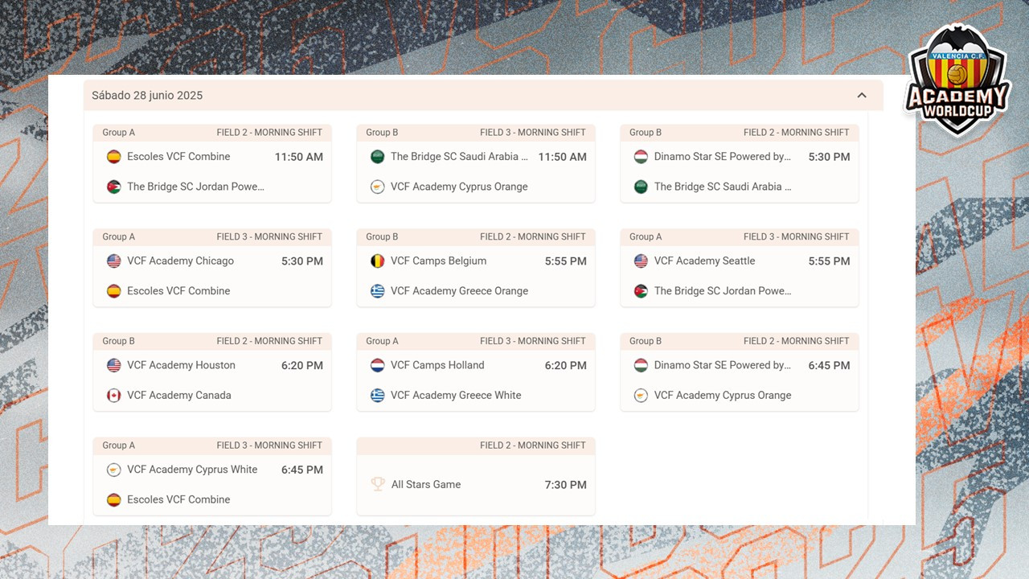This screenshot has height=579, width=1029.
Task: Click the 5:55 PM time on the Belgium card
Action: point(566,261)
